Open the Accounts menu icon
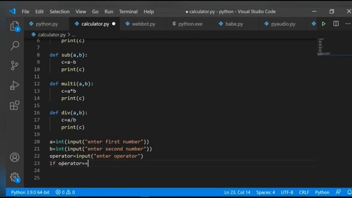 tap(15, 157)
